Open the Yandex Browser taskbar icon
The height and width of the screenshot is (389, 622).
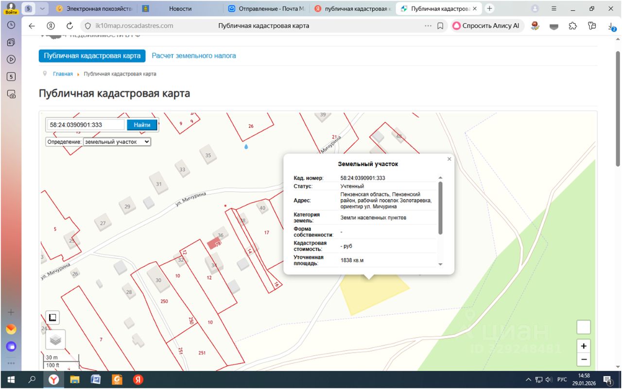53,379
